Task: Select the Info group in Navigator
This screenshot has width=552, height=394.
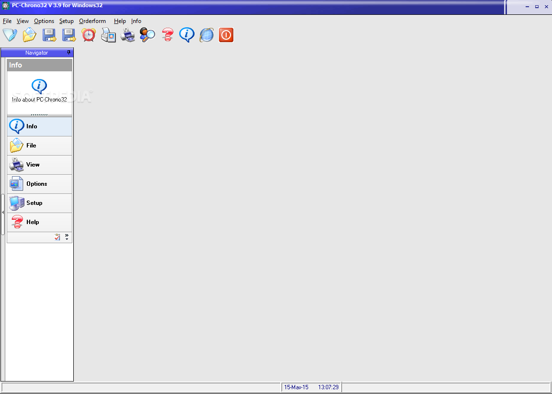Action: coord(39,126)
